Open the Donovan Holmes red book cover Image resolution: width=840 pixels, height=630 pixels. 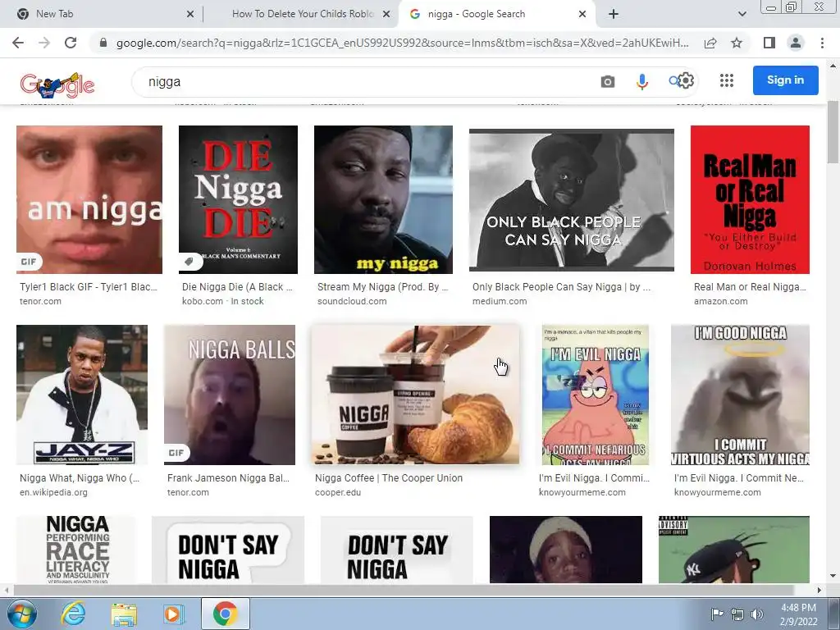(x=750, y=199)
